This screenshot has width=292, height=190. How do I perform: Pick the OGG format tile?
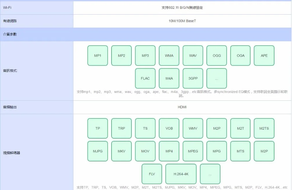point(217,55)
